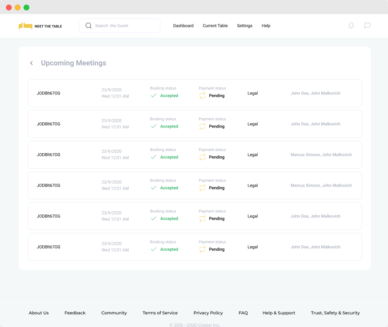This screenshot has height=327, width=388.
Task: Open the notifications bell icon
Action: [x=351, y=26]
